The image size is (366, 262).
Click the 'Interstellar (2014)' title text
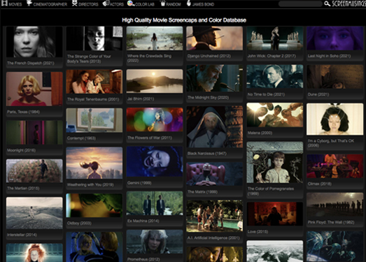[x=22, y=235]
